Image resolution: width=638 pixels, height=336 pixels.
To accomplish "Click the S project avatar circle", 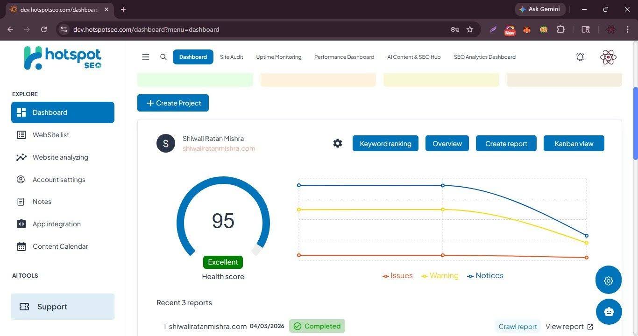I will point(166,143).
